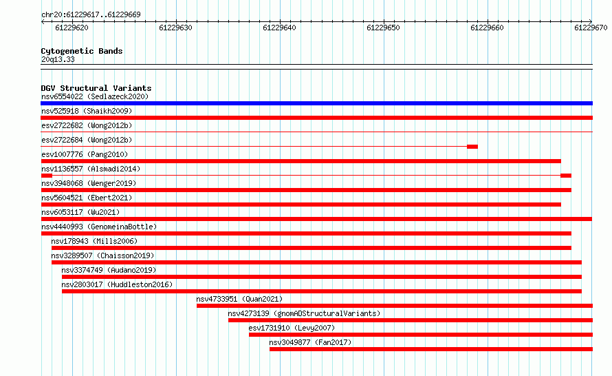Image resolution: width=612 pixels, height=376 pixels.
Task: Click the esv2722684 (Wong2012b) label
Action: click(87, 140)
